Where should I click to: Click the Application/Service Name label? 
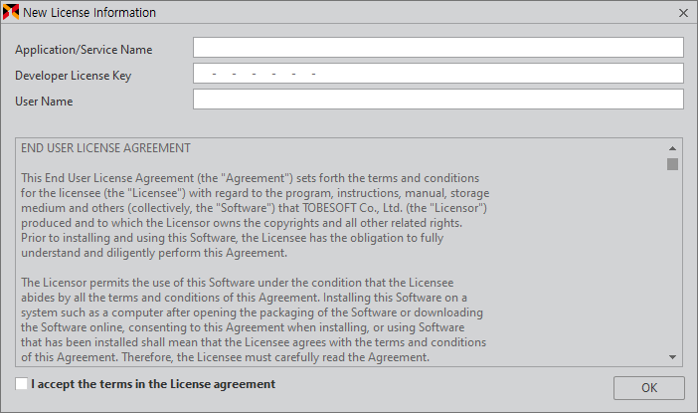point(84,50)
